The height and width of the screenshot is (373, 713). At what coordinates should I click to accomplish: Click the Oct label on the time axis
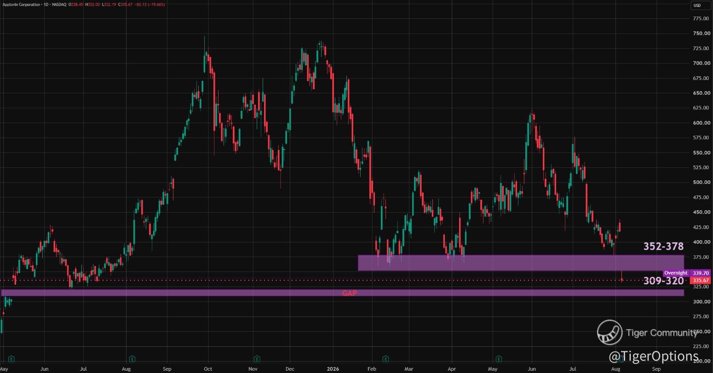(208, 369)
